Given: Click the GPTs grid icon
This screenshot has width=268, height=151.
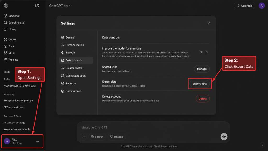Looking at the screenshot, I should pyautogui.click(x=5, y=53).
